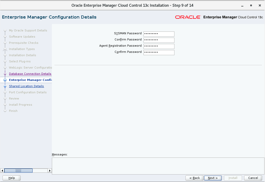Click Review step label
Screen dimensions: 265x182
[14, 98]
